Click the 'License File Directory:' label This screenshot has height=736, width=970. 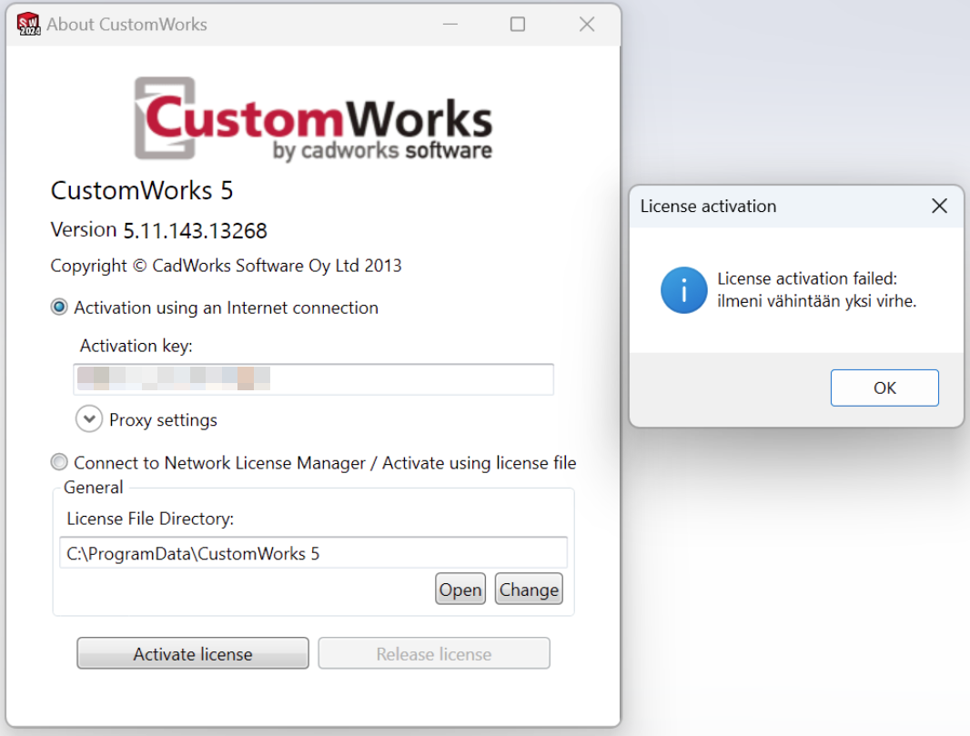coord(150,519)
